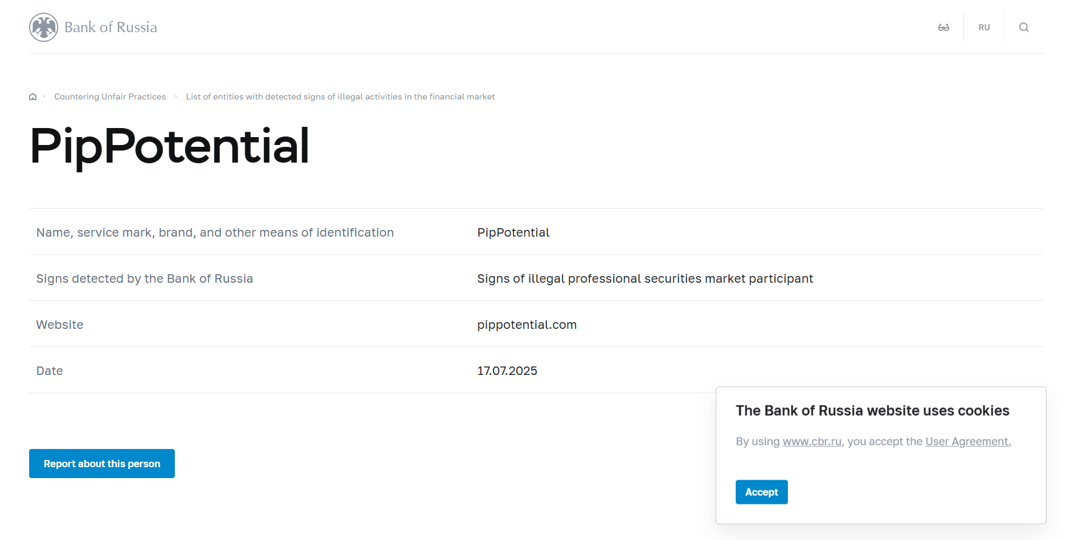
Task: Click the Bank of Russia eagle emblem
Action: pyautogui.click(x=44, y=27)
